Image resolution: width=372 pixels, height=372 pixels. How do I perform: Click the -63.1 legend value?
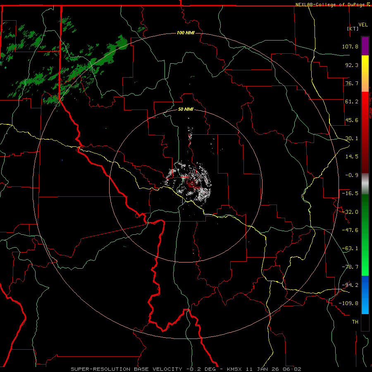pos(350,248)
